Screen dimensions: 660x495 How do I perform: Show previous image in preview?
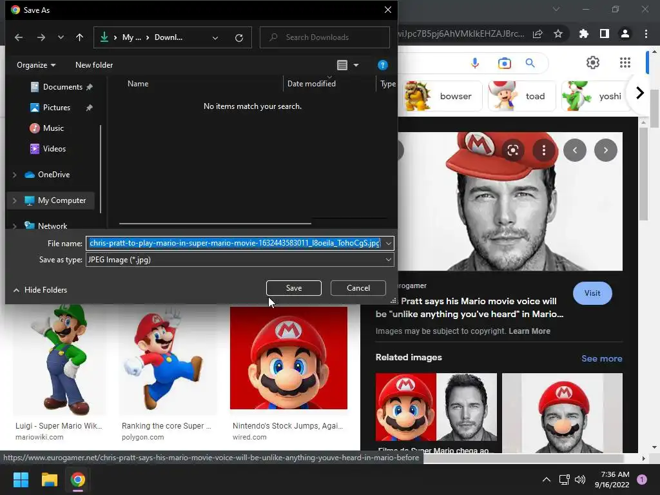pyautogui.click(x=574, y=150)
